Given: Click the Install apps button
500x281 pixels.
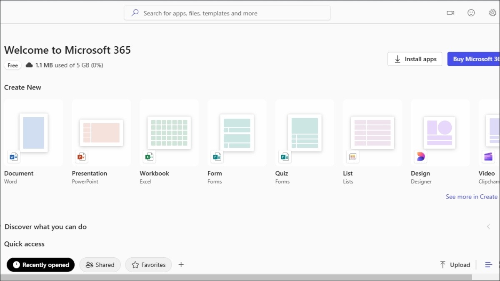Looking at the screenshot, I should tap(415, 59).
